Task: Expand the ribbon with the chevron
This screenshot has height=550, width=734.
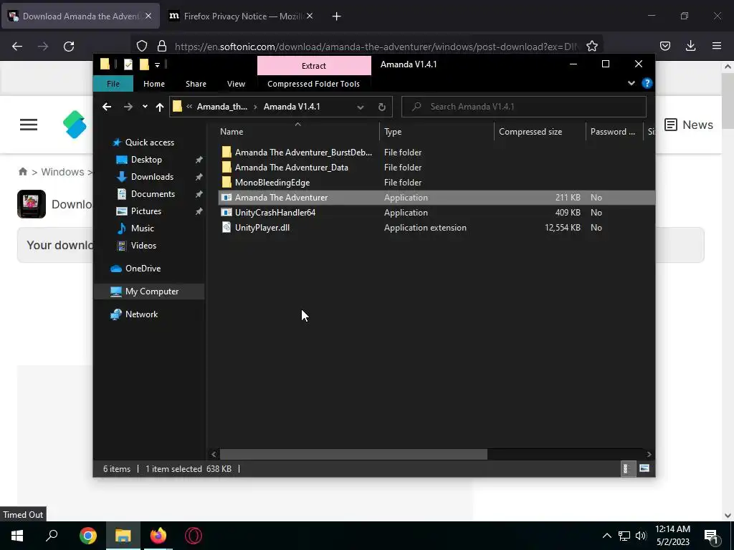Action: pos(631,83)
